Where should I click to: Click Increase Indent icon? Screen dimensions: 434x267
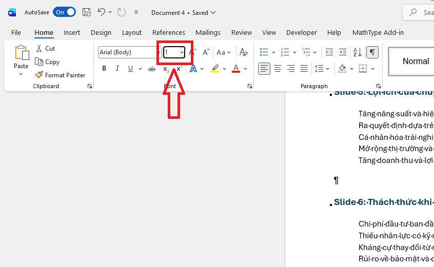(x=343, y=52)
